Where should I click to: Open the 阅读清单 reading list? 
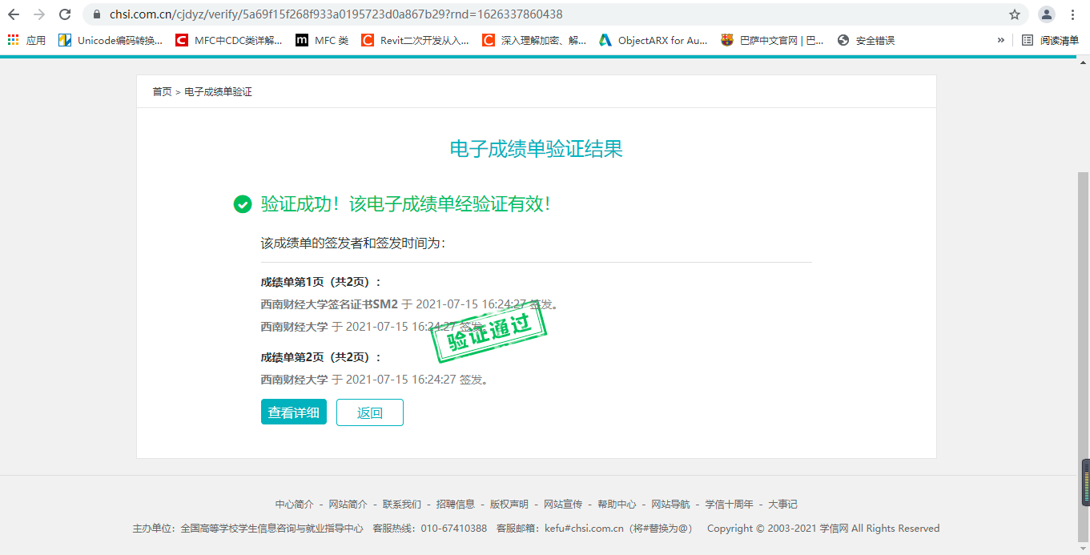tap(1050, 40)
